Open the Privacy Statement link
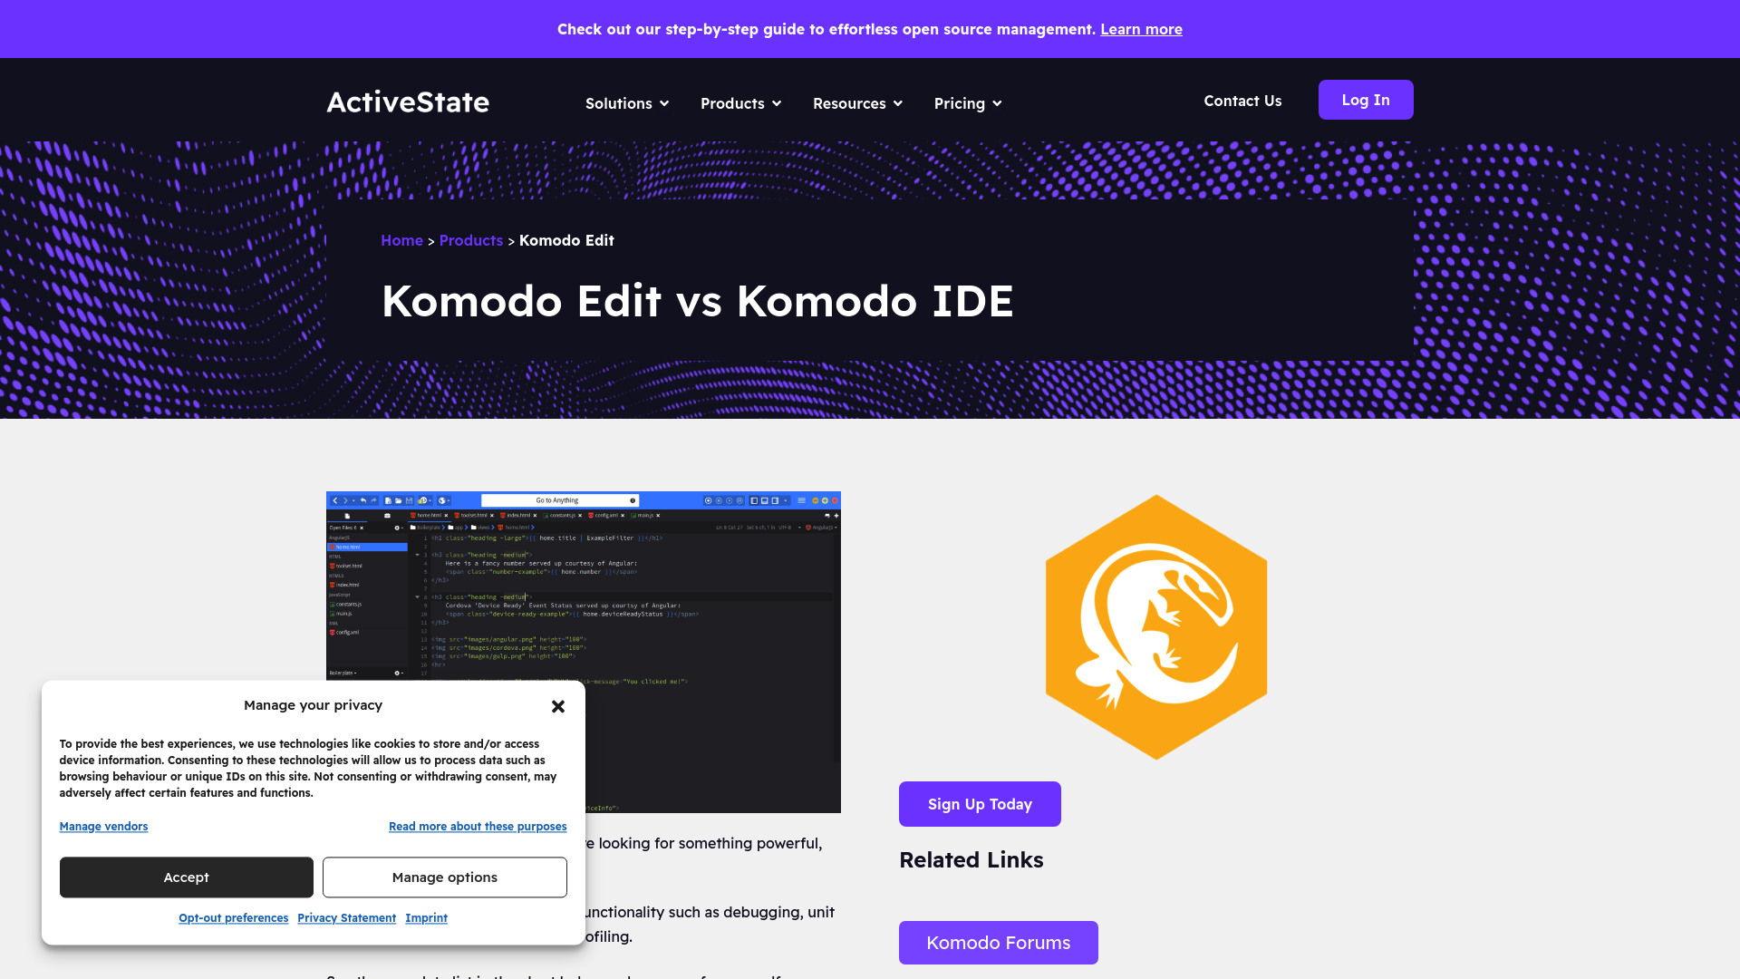 [x=346, y=917]
